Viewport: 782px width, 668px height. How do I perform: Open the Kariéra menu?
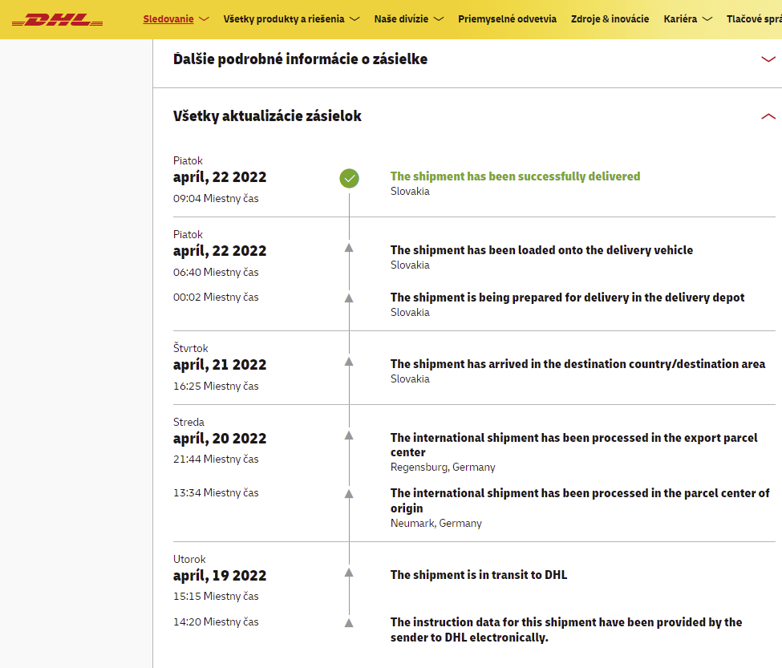point(687,19)
